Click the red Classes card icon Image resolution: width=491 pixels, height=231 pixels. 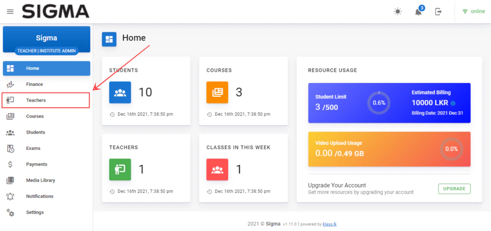click(x=217, y=169)
